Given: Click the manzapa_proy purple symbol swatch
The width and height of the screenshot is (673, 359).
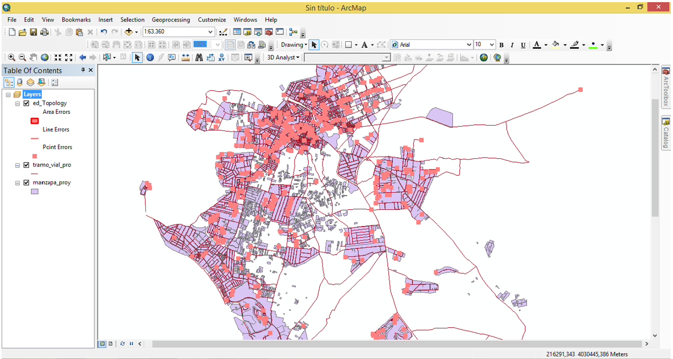Looking at the screenshot, I should point(35,192).
